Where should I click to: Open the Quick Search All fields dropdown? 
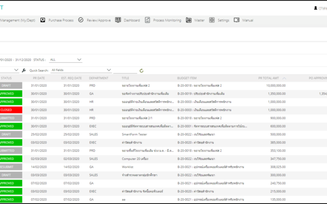[x=81, y=70]
